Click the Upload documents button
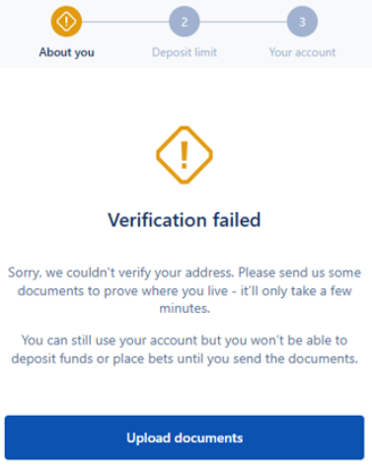 [x=185, y=437]
